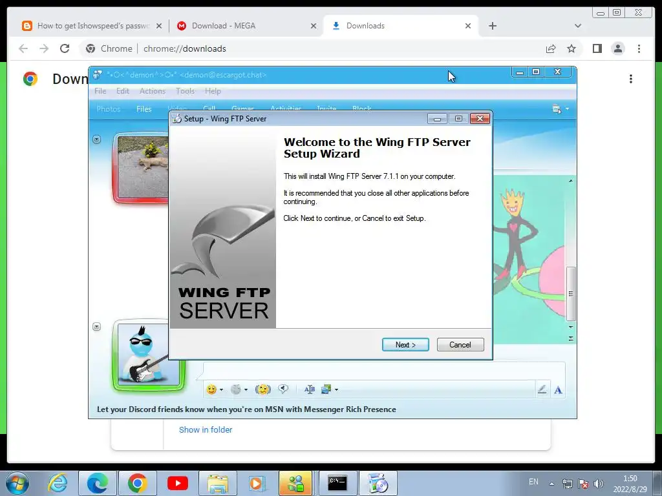
Task: Click Chrome back arrow
Action: (x=23, y=48)
